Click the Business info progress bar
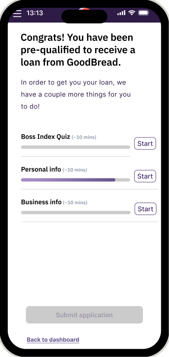The height and width of the screenshot is (357, 169). pos(76,213)
